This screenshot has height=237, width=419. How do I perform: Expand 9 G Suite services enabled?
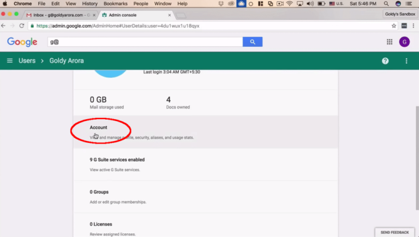click(x=206, y=164)
